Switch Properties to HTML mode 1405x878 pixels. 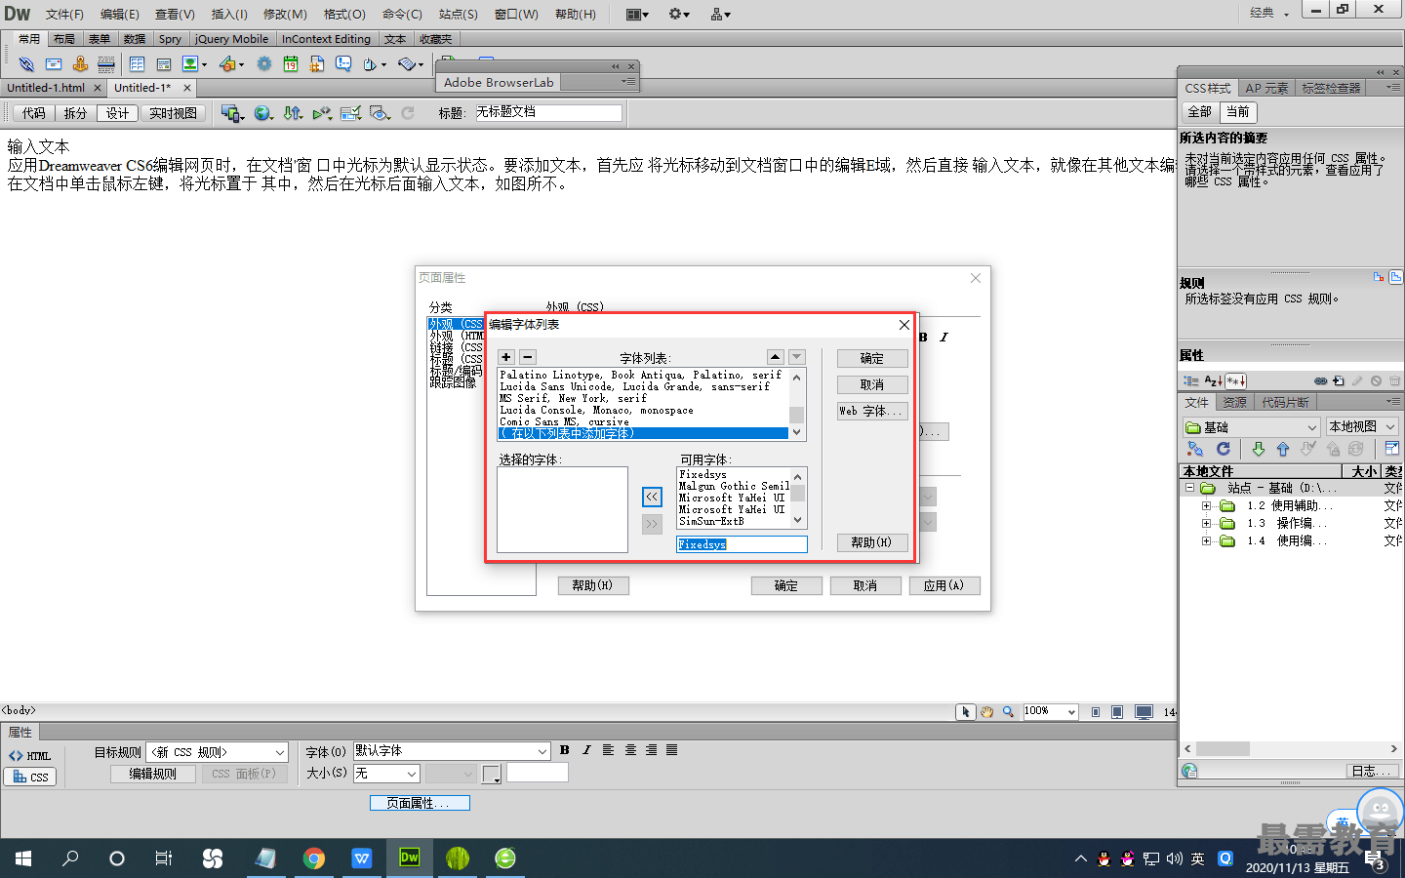pyautogui.click(x=30, y=756)
